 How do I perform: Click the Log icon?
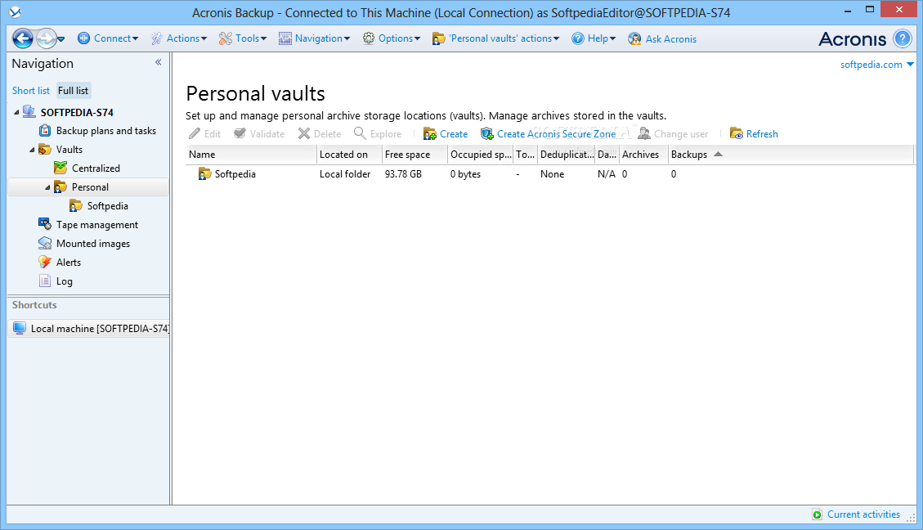pos(45,281)
